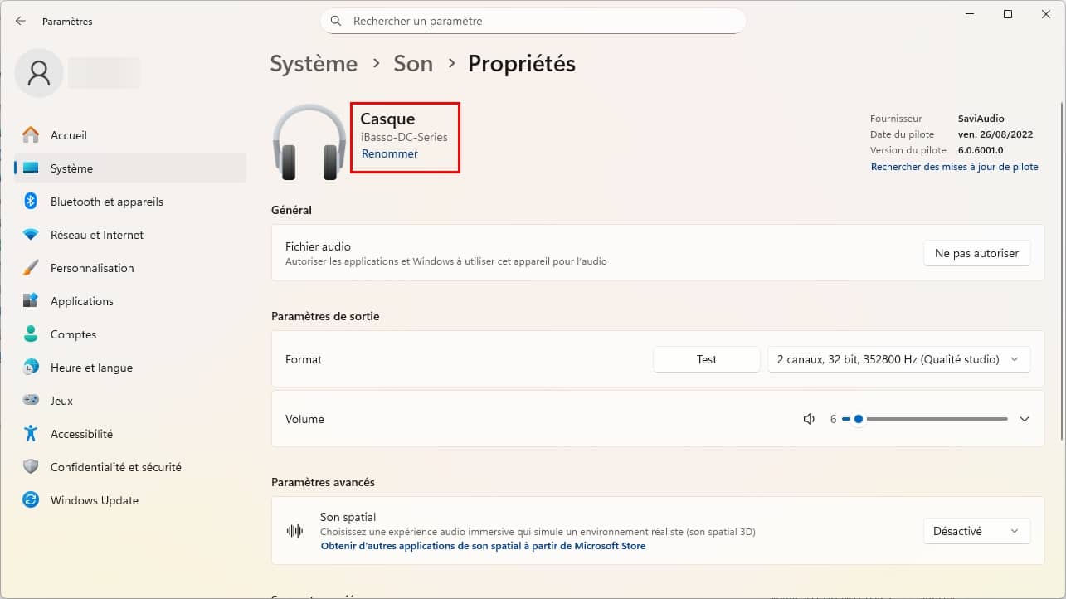Mute the volume using the speaker icon

tap(809, 419)
